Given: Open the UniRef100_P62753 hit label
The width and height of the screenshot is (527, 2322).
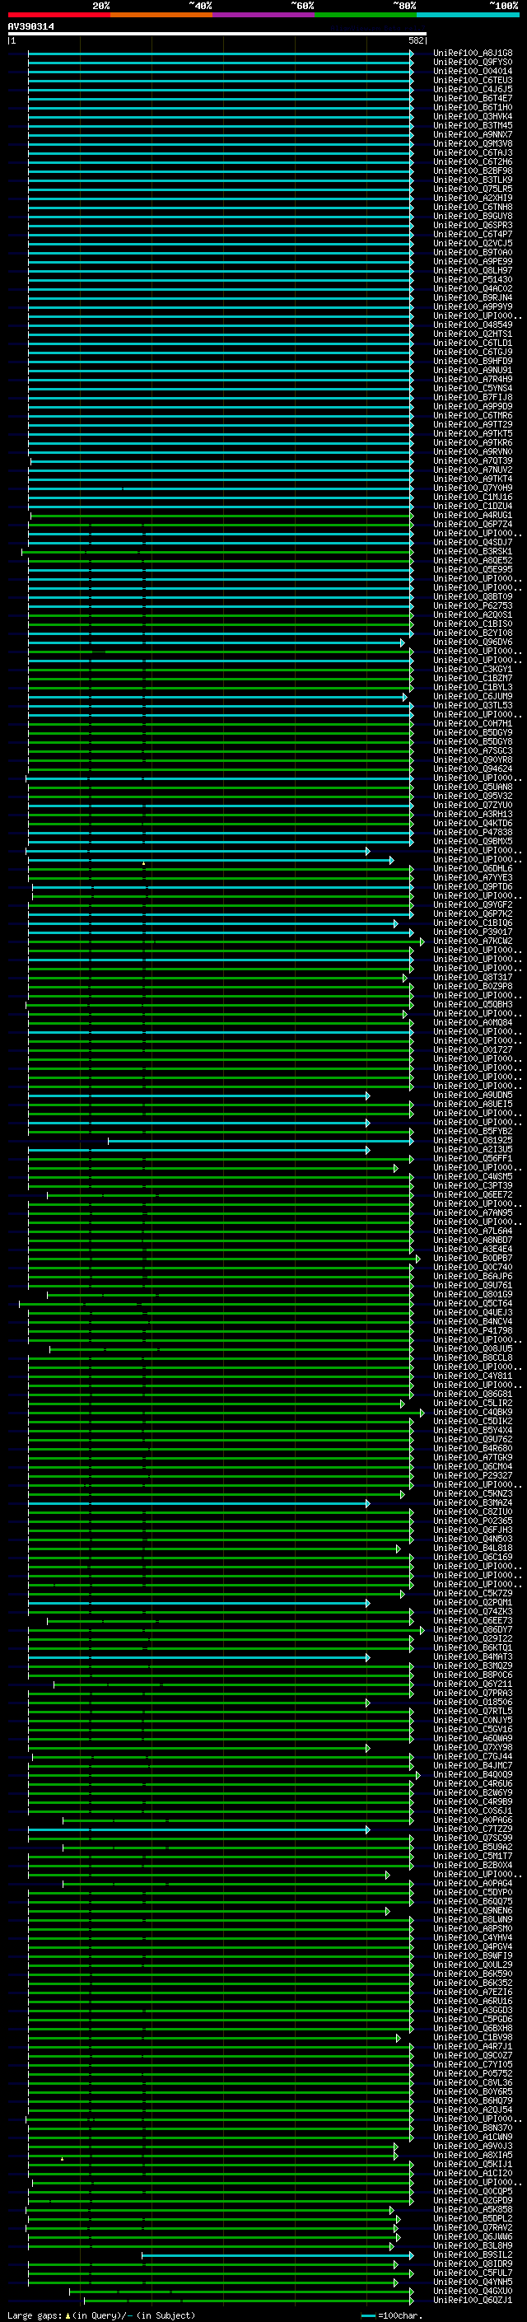Looking at the screenshot, I should 473,605.
